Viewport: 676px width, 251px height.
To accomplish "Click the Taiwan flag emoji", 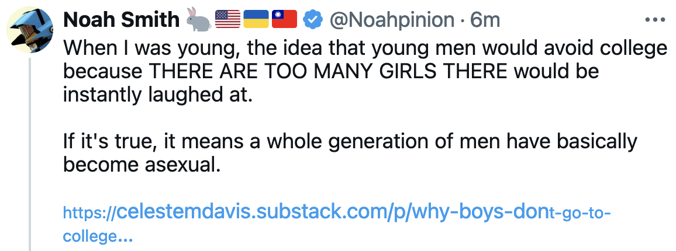I will [x=284, y=20].
